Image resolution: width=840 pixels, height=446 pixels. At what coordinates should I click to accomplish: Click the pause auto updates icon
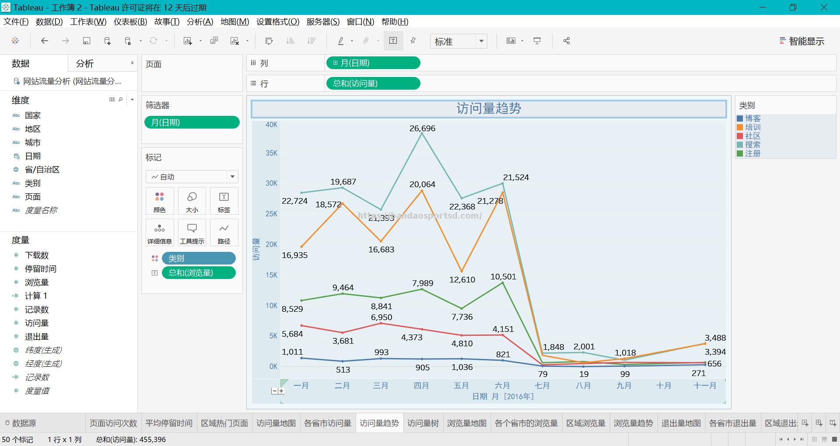(x=128, y=41)
